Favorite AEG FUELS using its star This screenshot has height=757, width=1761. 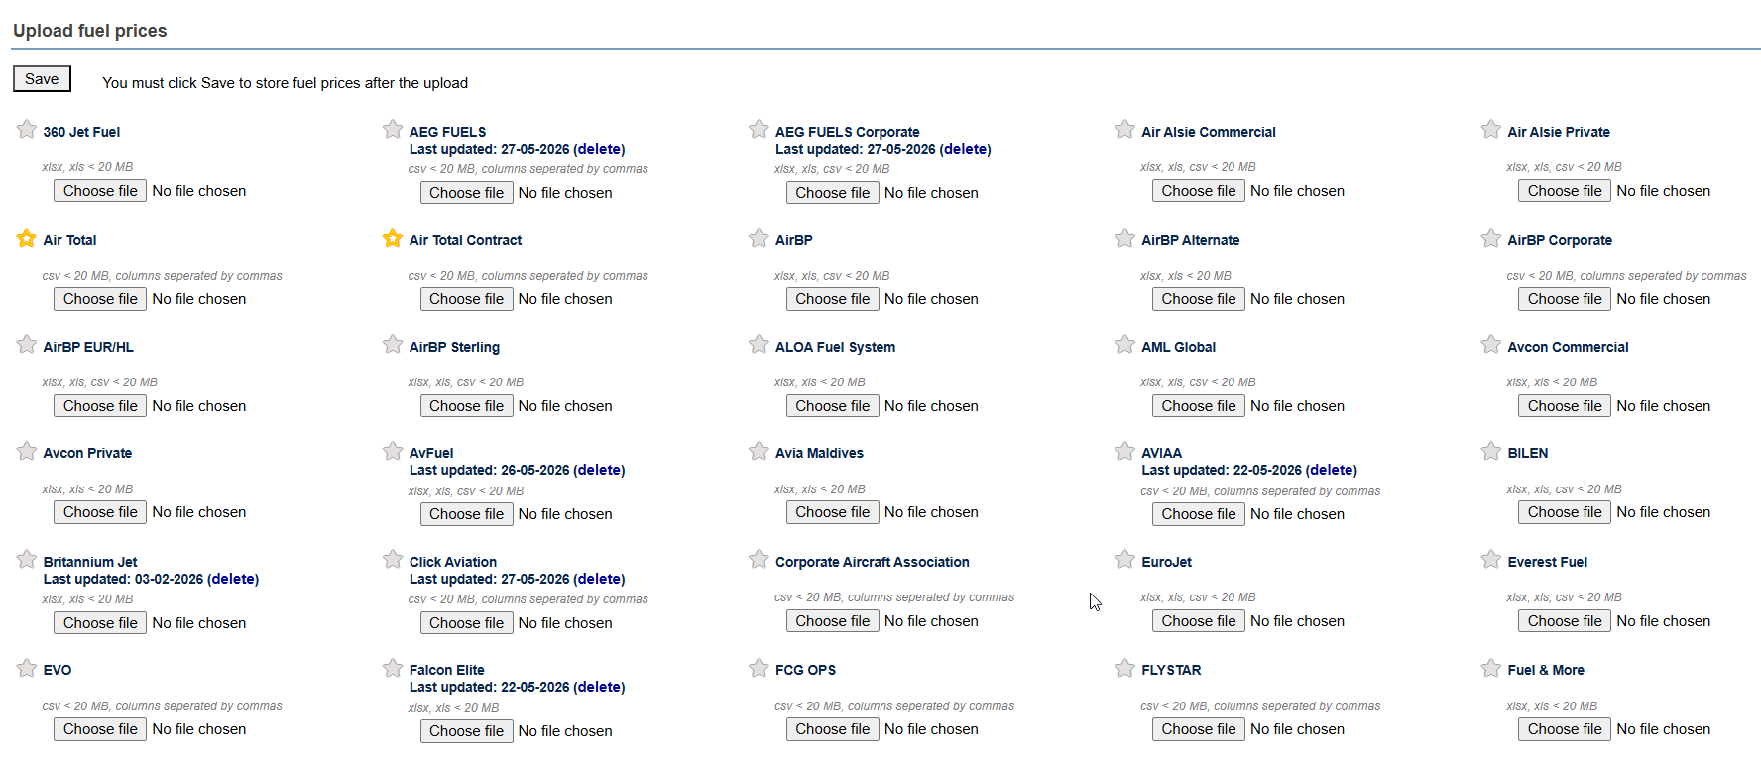(x=393, y=130)
